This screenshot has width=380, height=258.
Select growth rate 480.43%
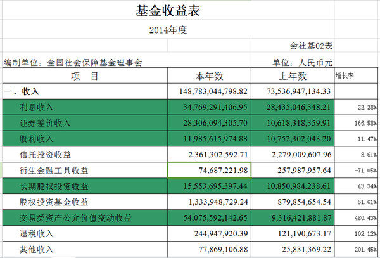356,217
